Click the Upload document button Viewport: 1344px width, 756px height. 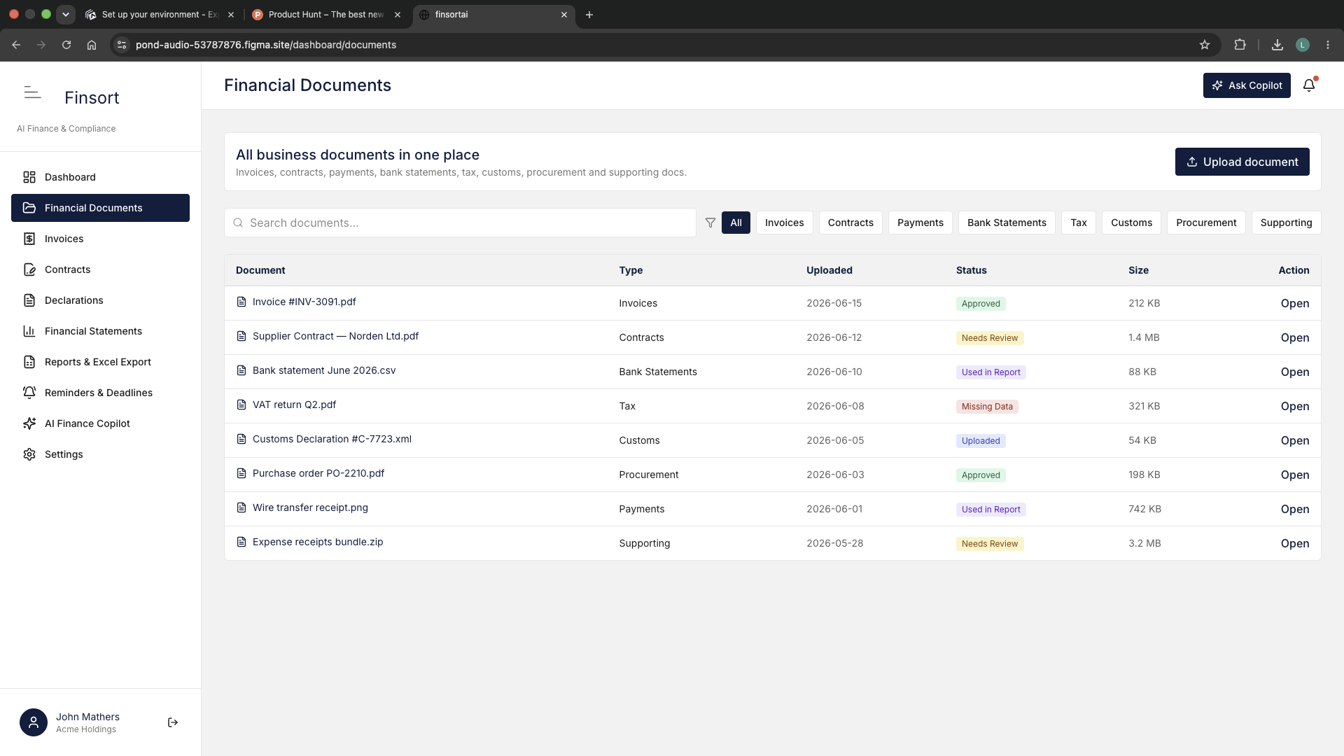[x=1242, y=162]
